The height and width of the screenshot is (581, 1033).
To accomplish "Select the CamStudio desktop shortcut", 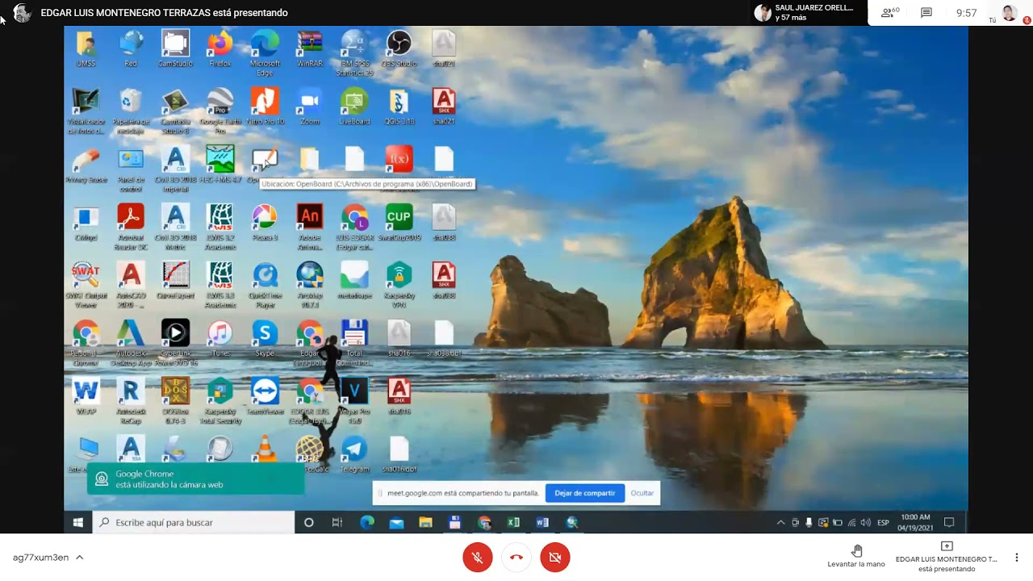I will (175, 48).
